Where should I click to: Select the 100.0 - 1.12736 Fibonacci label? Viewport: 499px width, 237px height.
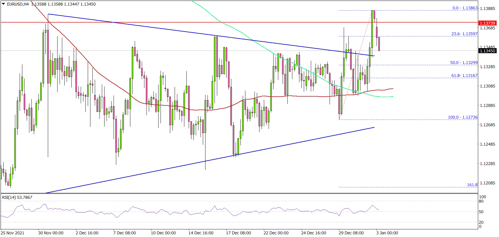click(463, 117)
